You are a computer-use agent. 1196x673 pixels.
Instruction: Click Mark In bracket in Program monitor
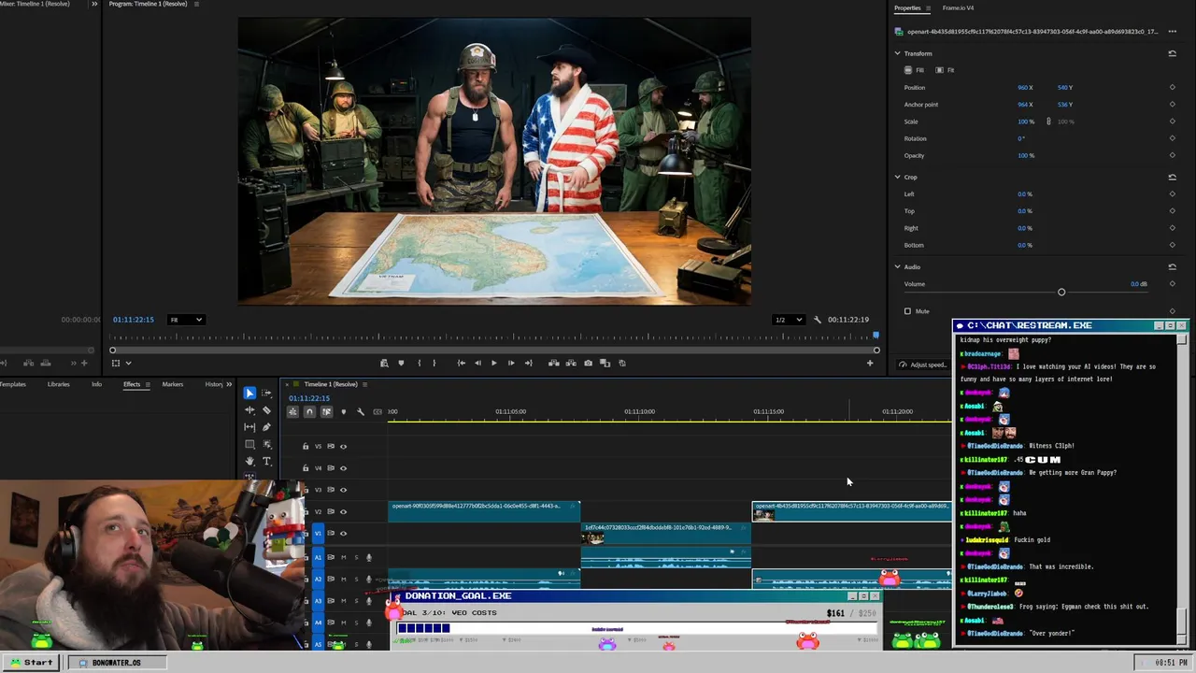(x=419, y=363)
